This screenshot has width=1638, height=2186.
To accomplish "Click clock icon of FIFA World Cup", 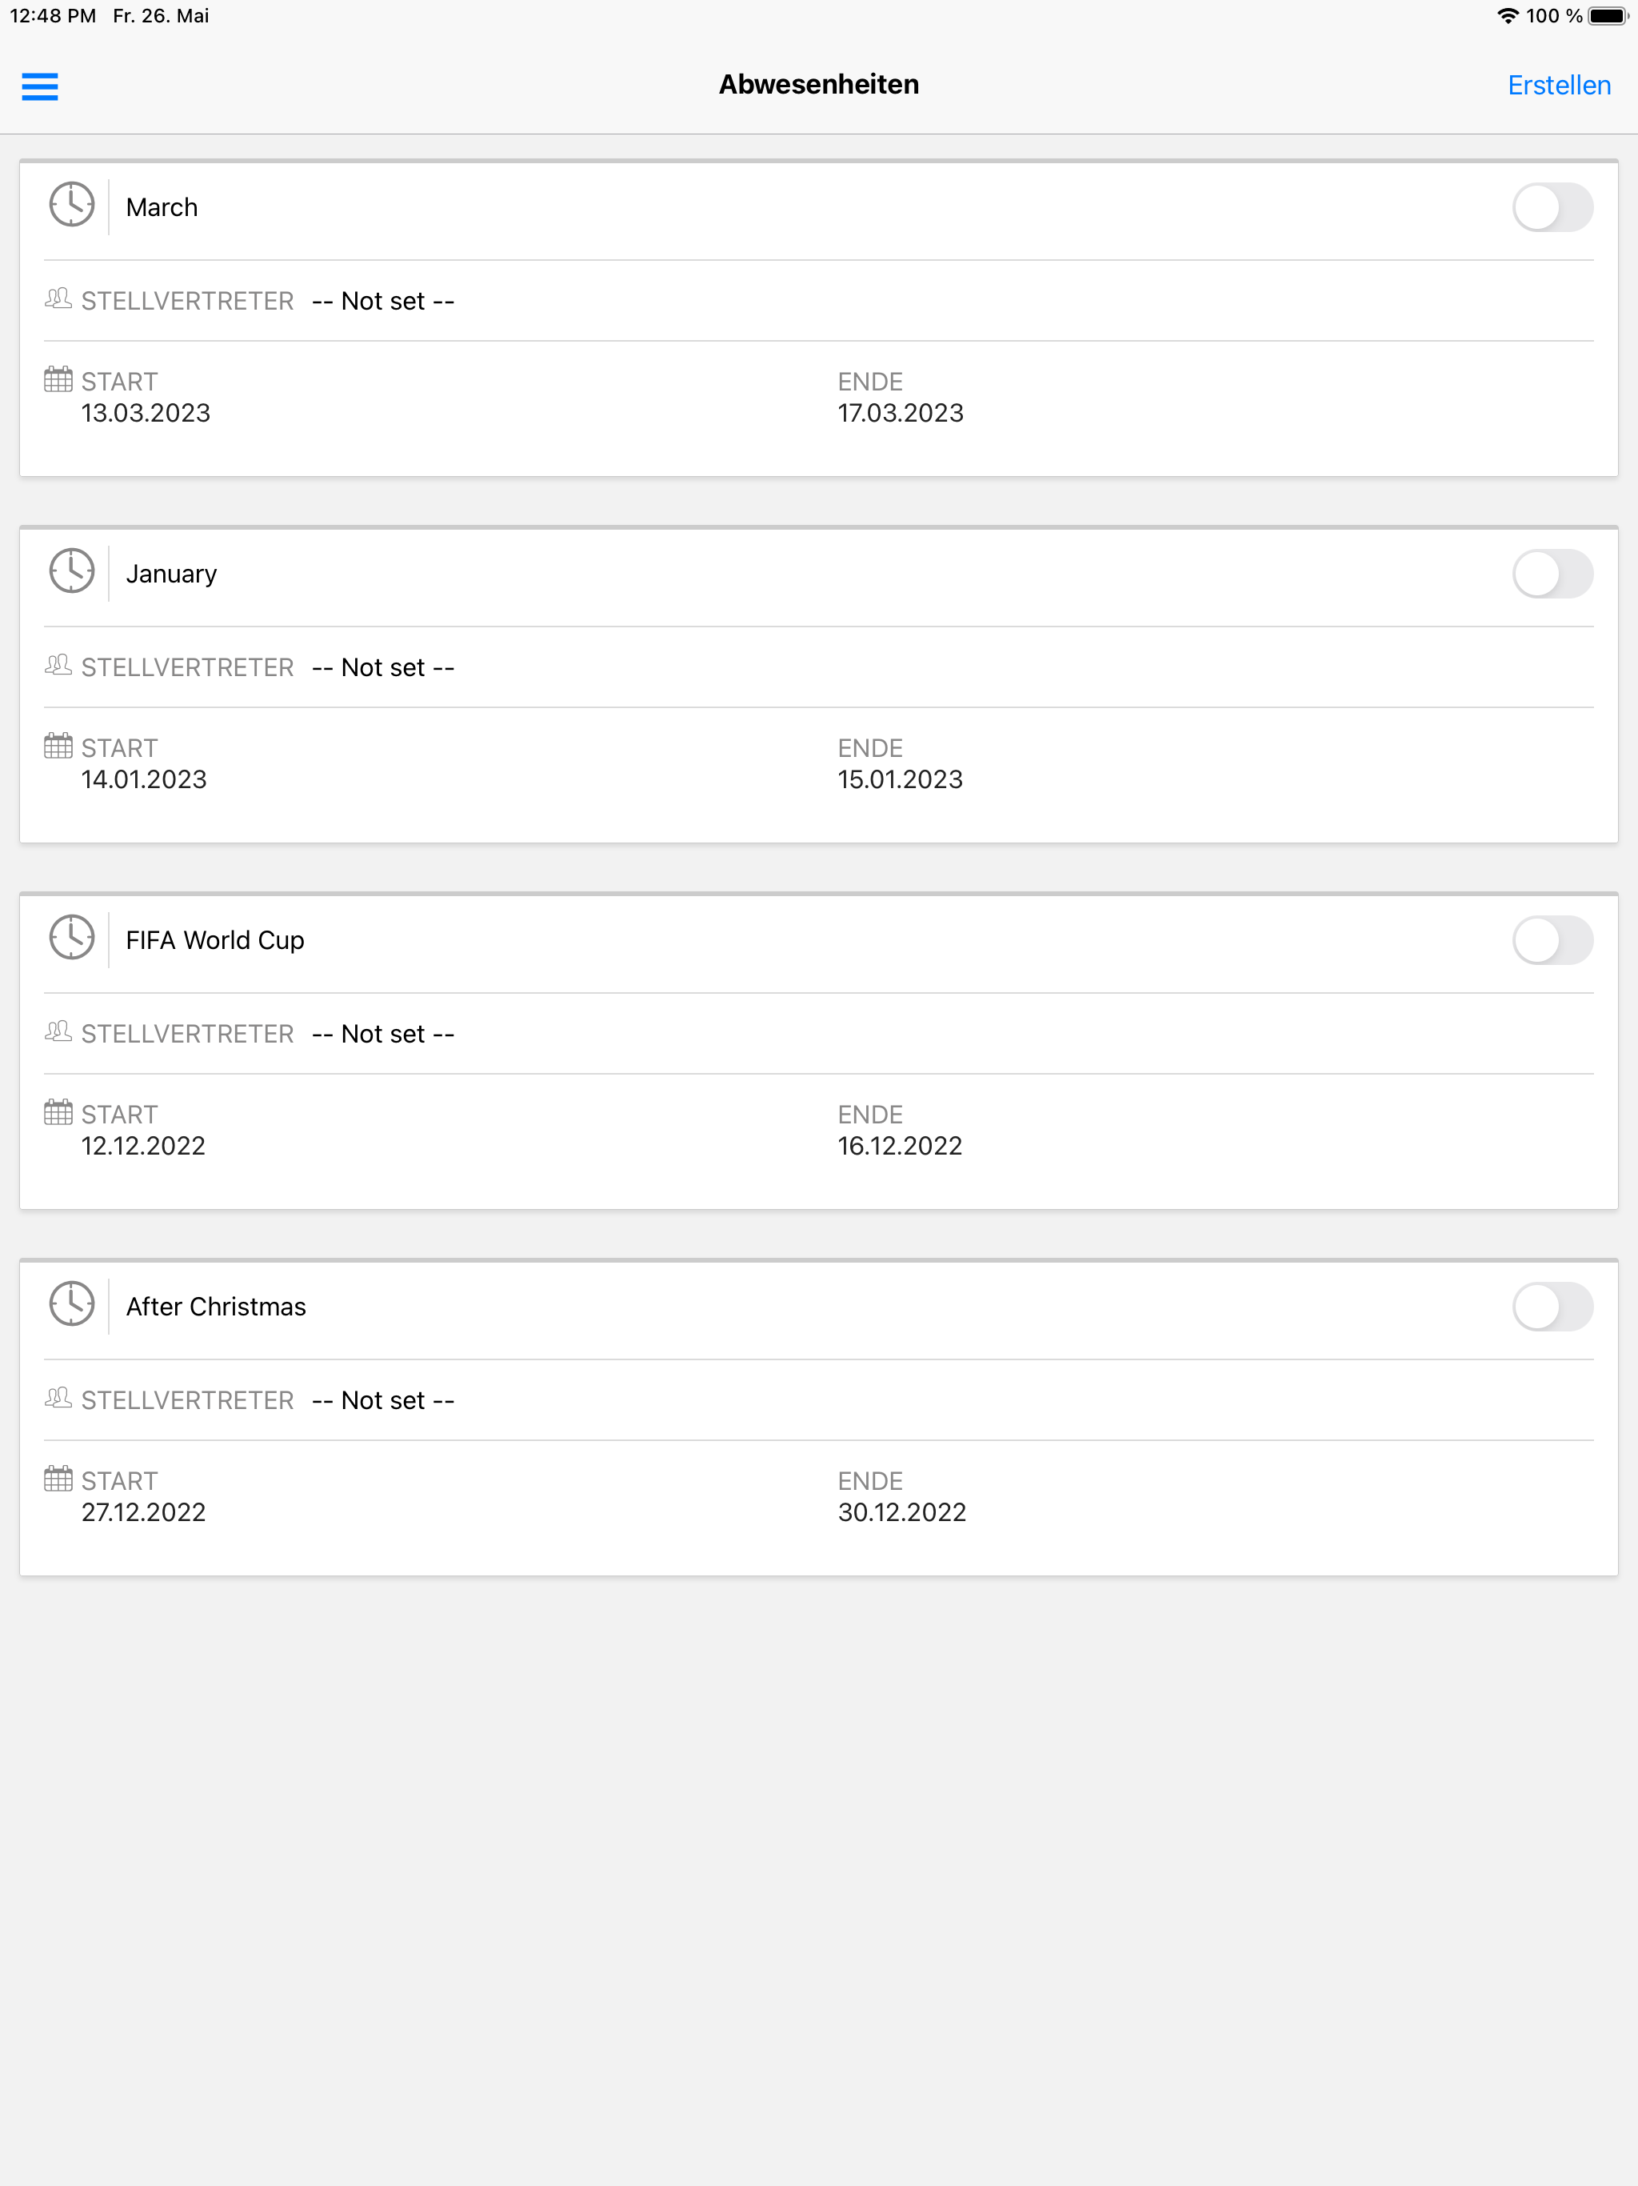I will click(72, 938).
